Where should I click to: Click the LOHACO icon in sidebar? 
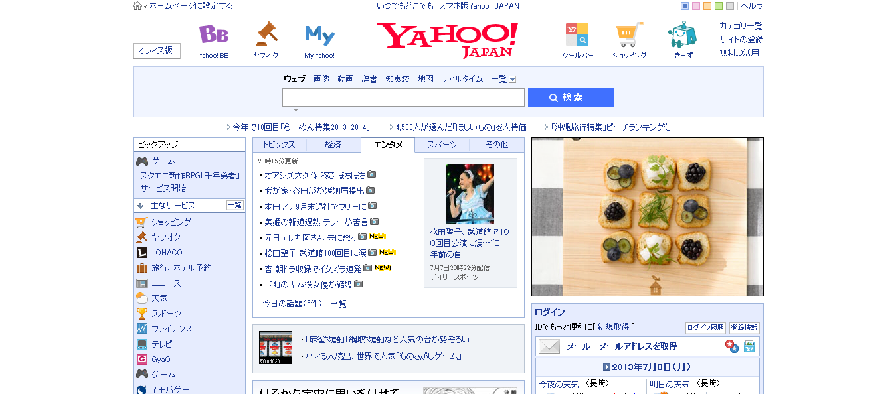(x=141, y=253)
